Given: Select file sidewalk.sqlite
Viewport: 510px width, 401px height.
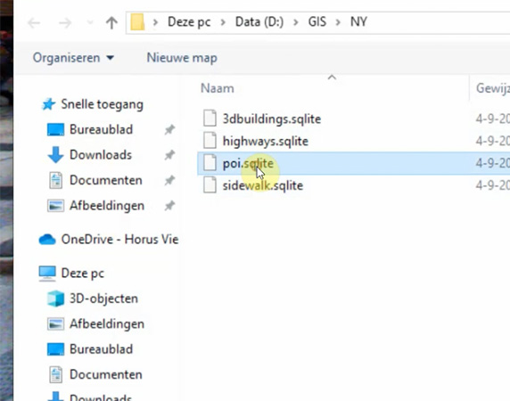Looking at the screenshot, I should point(263,185).
